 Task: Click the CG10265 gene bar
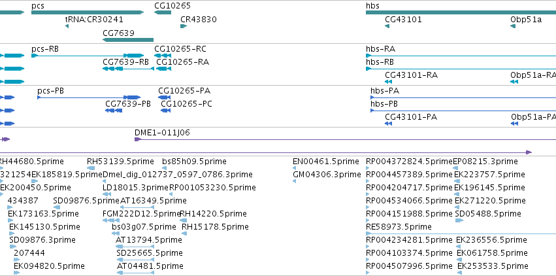click(162, 12)
